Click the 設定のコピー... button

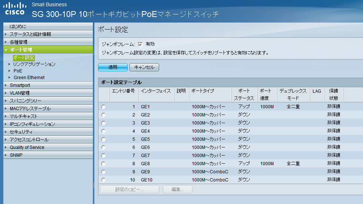point(130,190)
